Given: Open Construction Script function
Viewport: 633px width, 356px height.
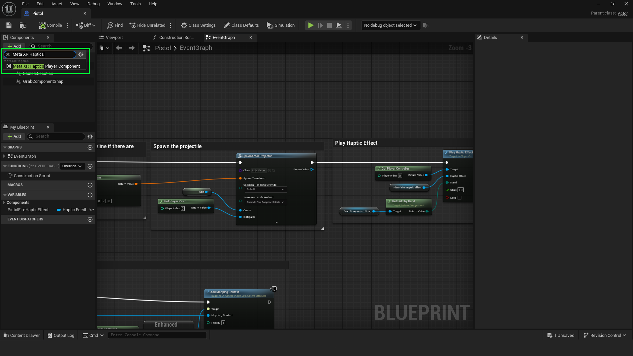Looking at the screenshot, I should (x=32, y=176).
